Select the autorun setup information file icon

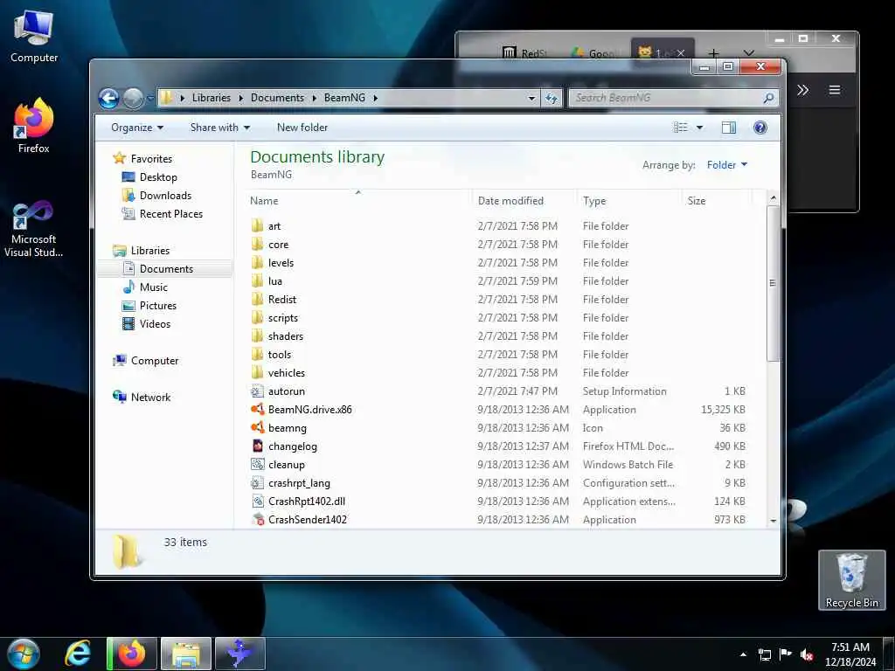[x=258, y=391]
